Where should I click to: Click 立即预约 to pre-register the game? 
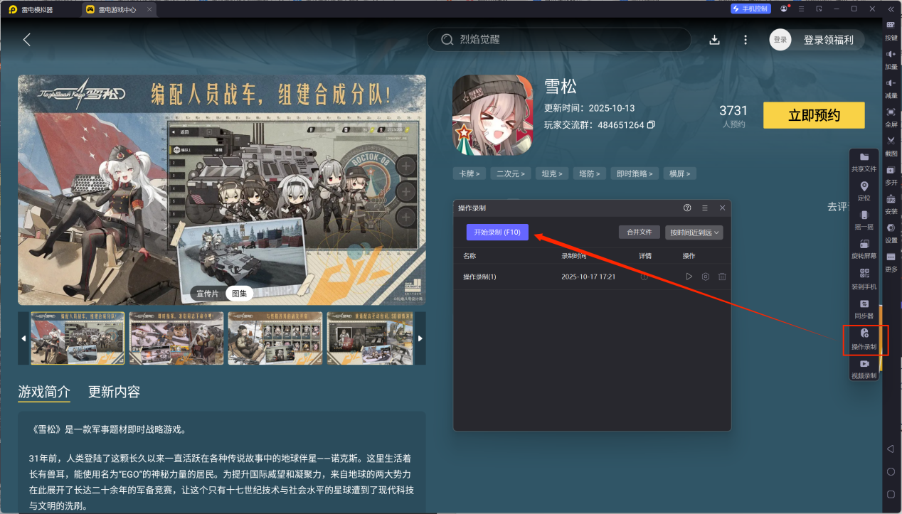tap(813, 114)
